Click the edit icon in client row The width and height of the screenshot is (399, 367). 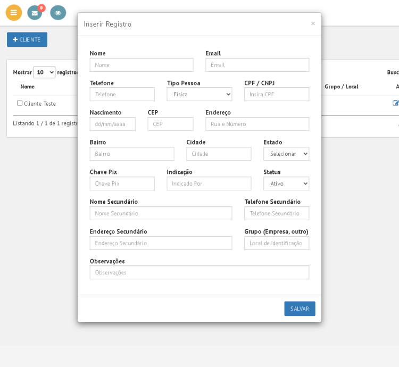(x=395, y=103)
